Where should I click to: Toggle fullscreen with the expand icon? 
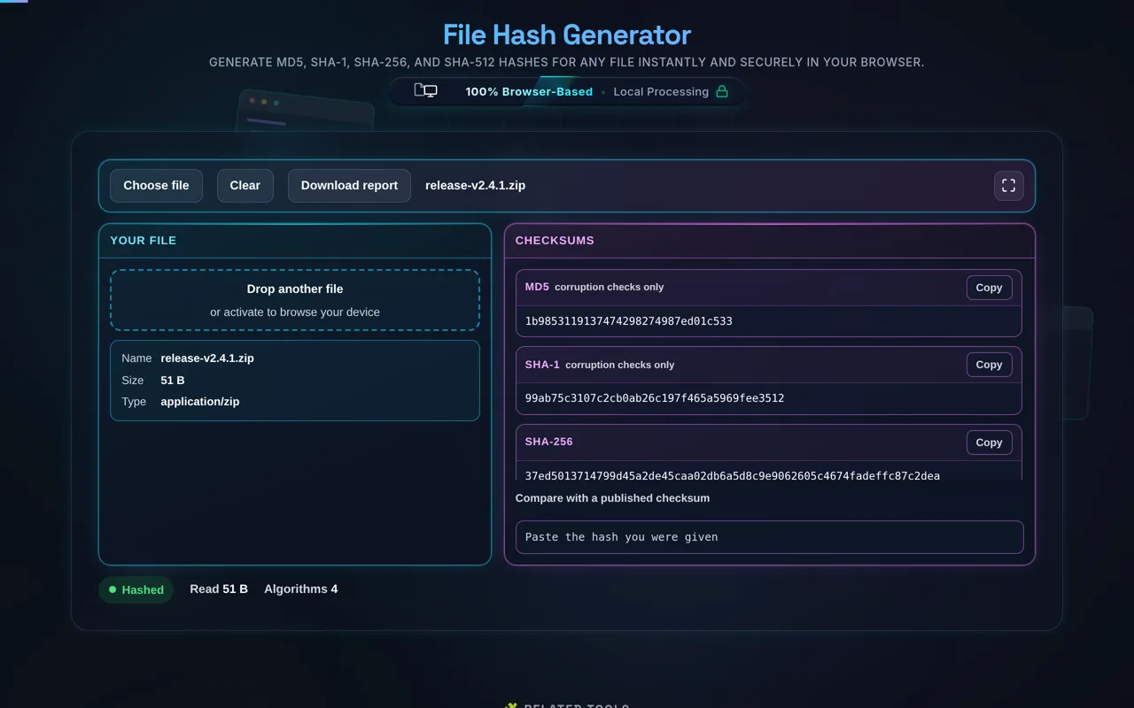coord(1008,186)
